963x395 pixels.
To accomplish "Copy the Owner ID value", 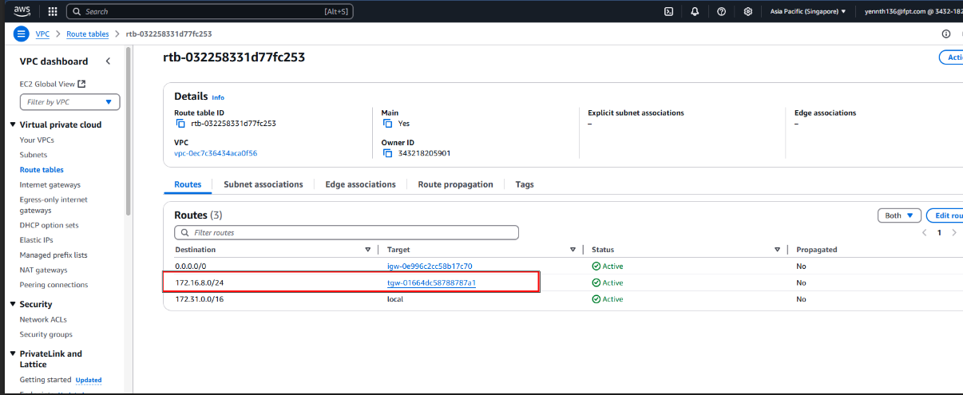I will (387, 153).
